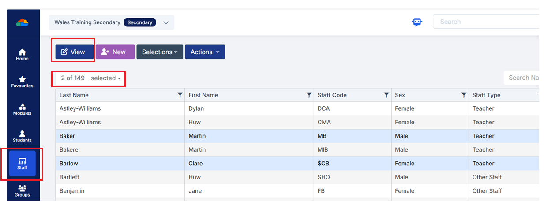This screenshot has height=212, width=559.
Task: Open the Selections dropdown
Action: pyautogui.click(x=159, y=52)
